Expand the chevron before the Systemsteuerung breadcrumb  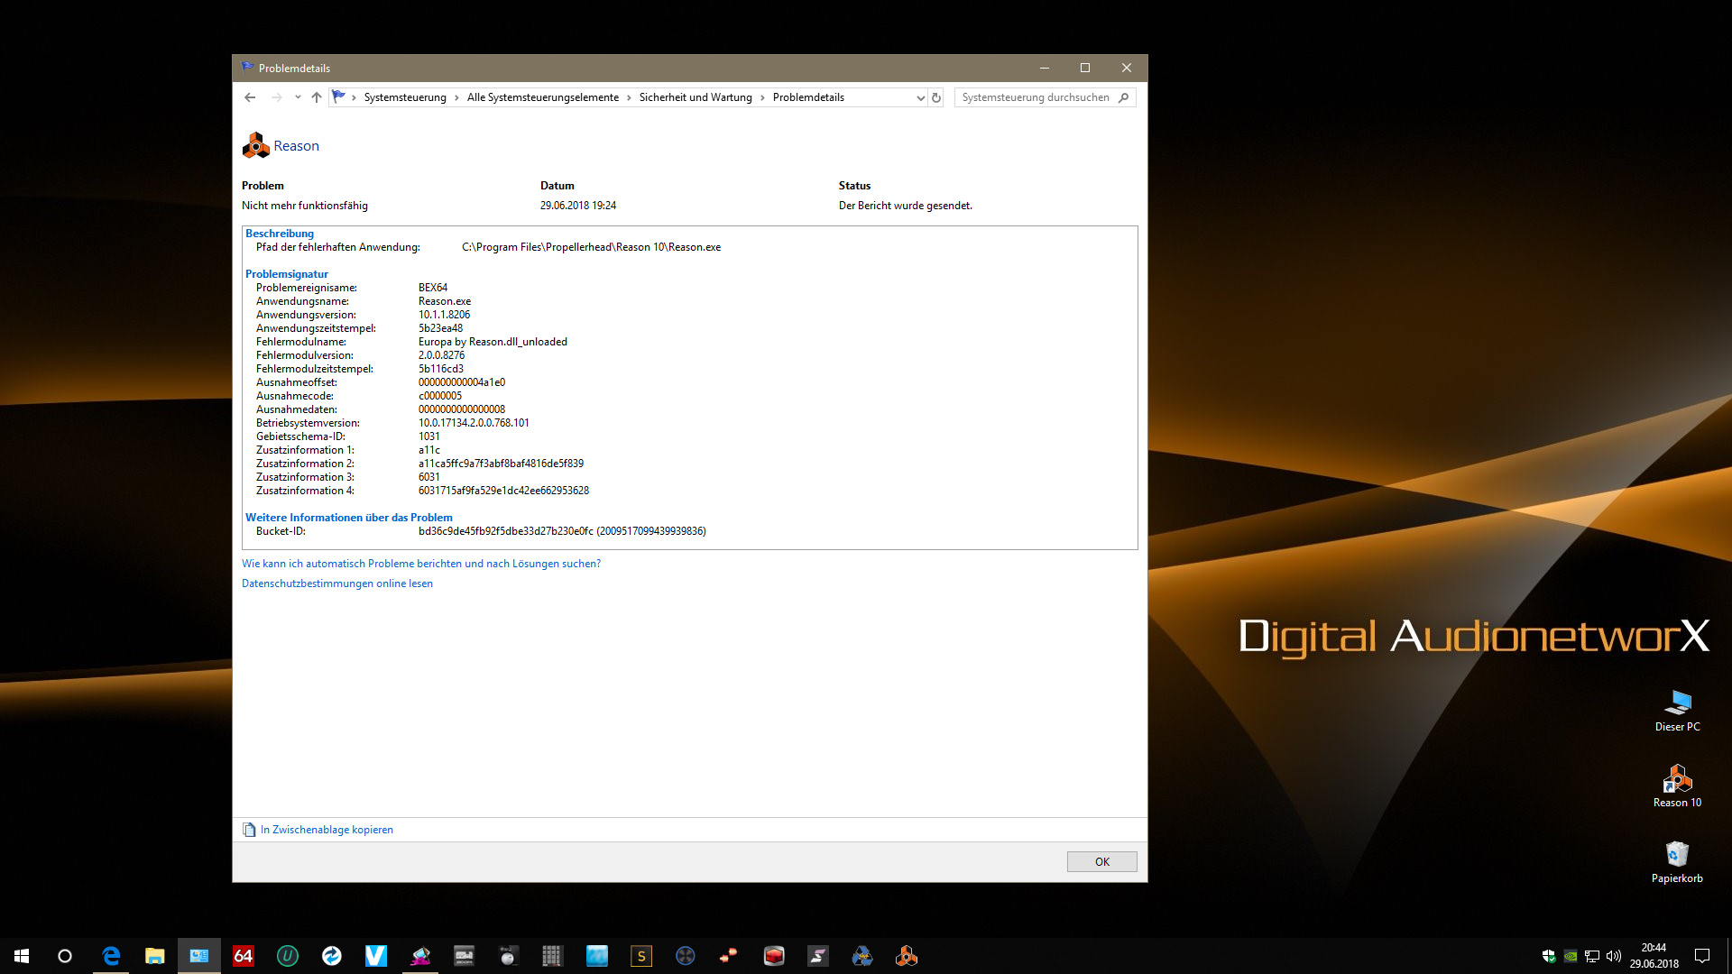(354, 97)
